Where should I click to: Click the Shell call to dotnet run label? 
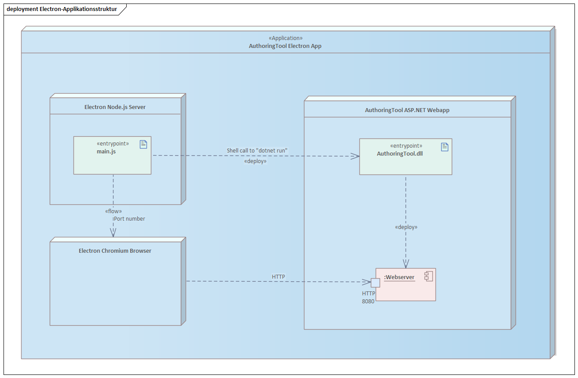coord(257,150)
